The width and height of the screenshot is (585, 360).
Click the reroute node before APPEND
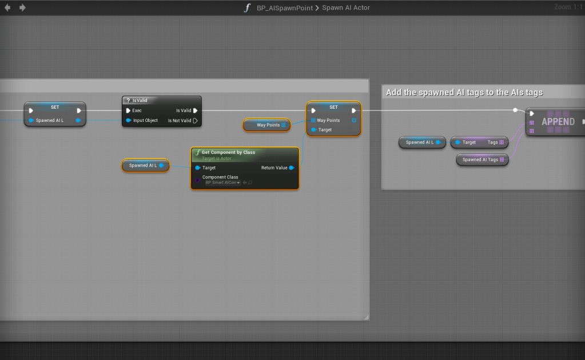(x=515, y=110)
